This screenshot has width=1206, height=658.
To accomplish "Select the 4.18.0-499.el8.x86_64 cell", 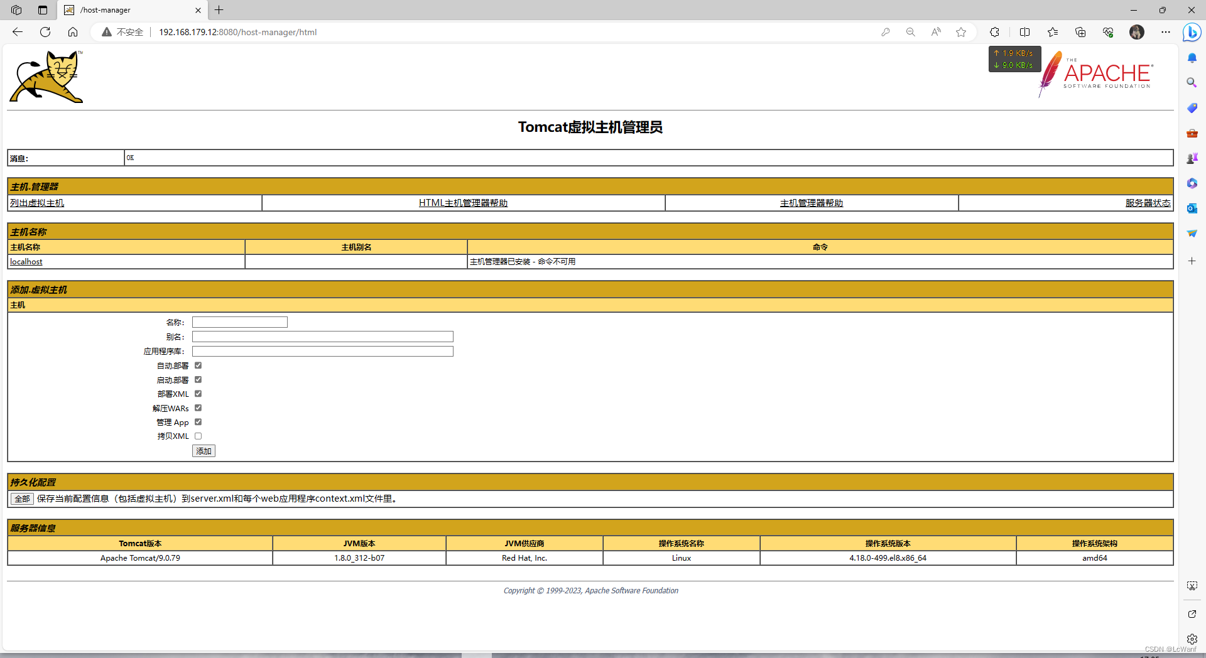I will pos(888,558).
